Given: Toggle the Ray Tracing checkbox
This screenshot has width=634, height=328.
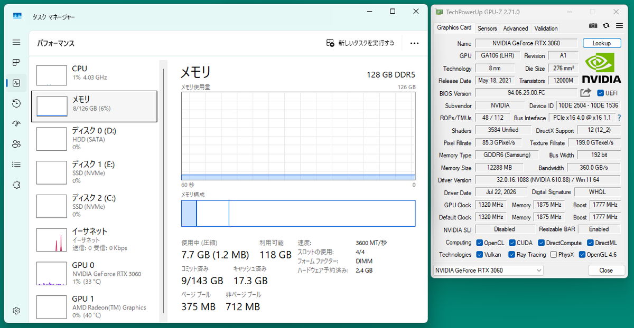Looking at the screenshot, I should 511,255.
